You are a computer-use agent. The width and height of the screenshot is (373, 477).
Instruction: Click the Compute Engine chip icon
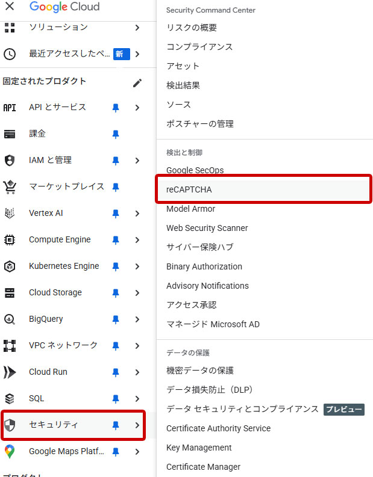10,240
